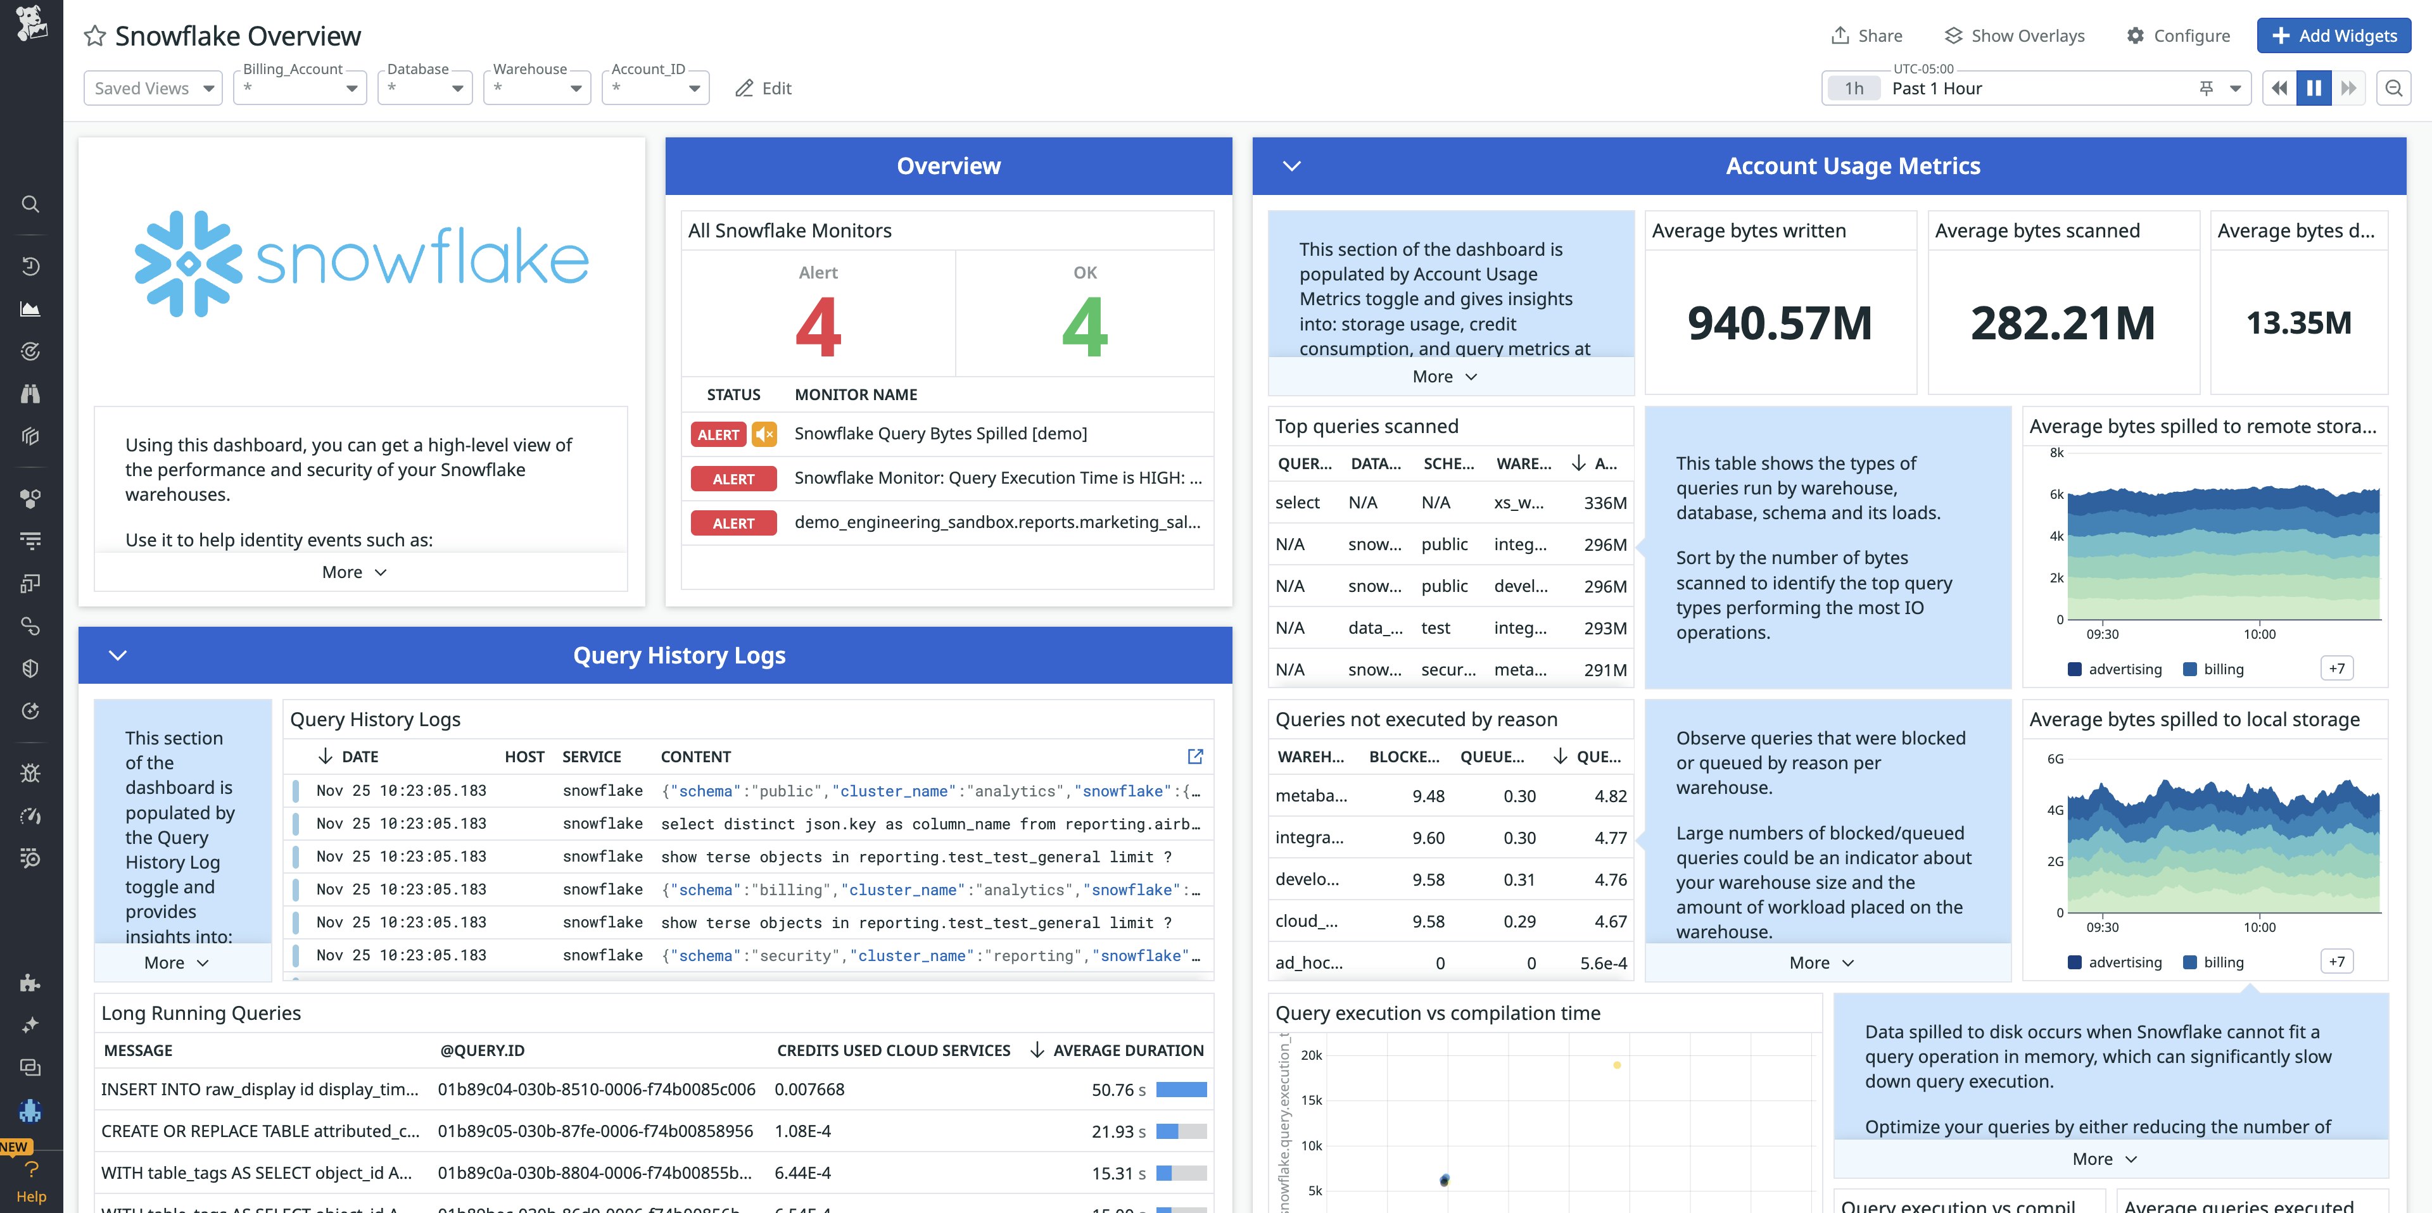Collapse the Query History Logs panel
This screenshot has height=1213, width=2432.
117,654
